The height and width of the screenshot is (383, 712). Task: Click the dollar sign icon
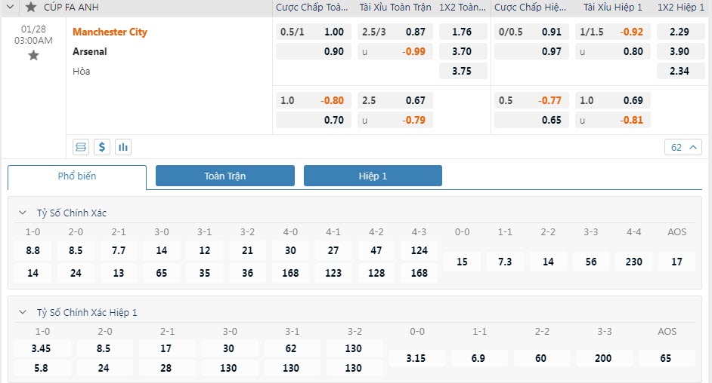coord(102,147)
